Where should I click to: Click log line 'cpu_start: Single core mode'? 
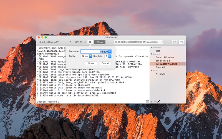point(68,72)
